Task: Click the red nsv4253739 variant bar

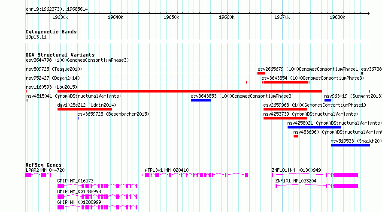Action: (285, 118)
